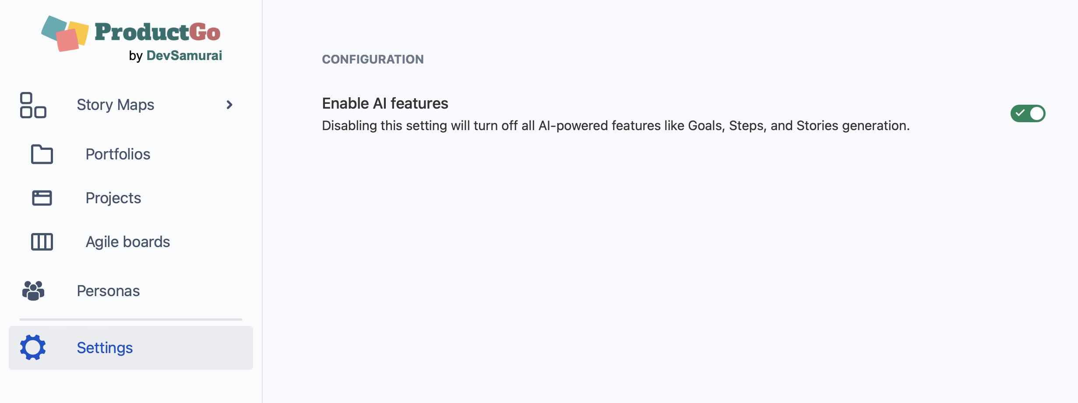
Task: Click the Settings gear icon
Action: 33,348
